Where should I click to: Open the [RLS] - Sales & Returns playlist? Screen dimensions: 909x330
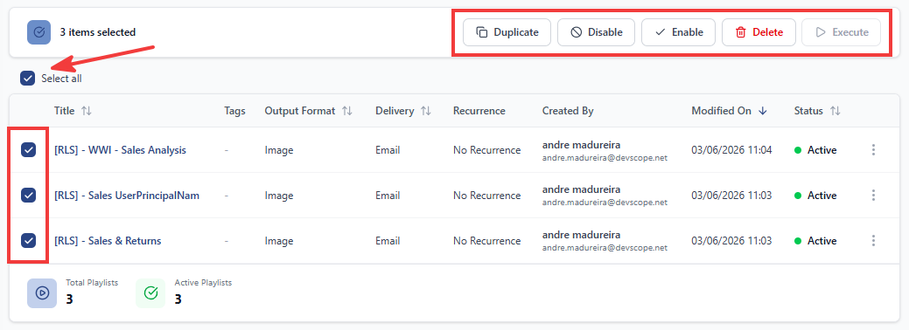coord(108,240)
